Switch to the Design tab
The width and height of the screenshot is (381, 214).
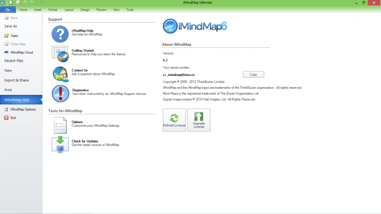pyautogui.click(x=85, y=10)
